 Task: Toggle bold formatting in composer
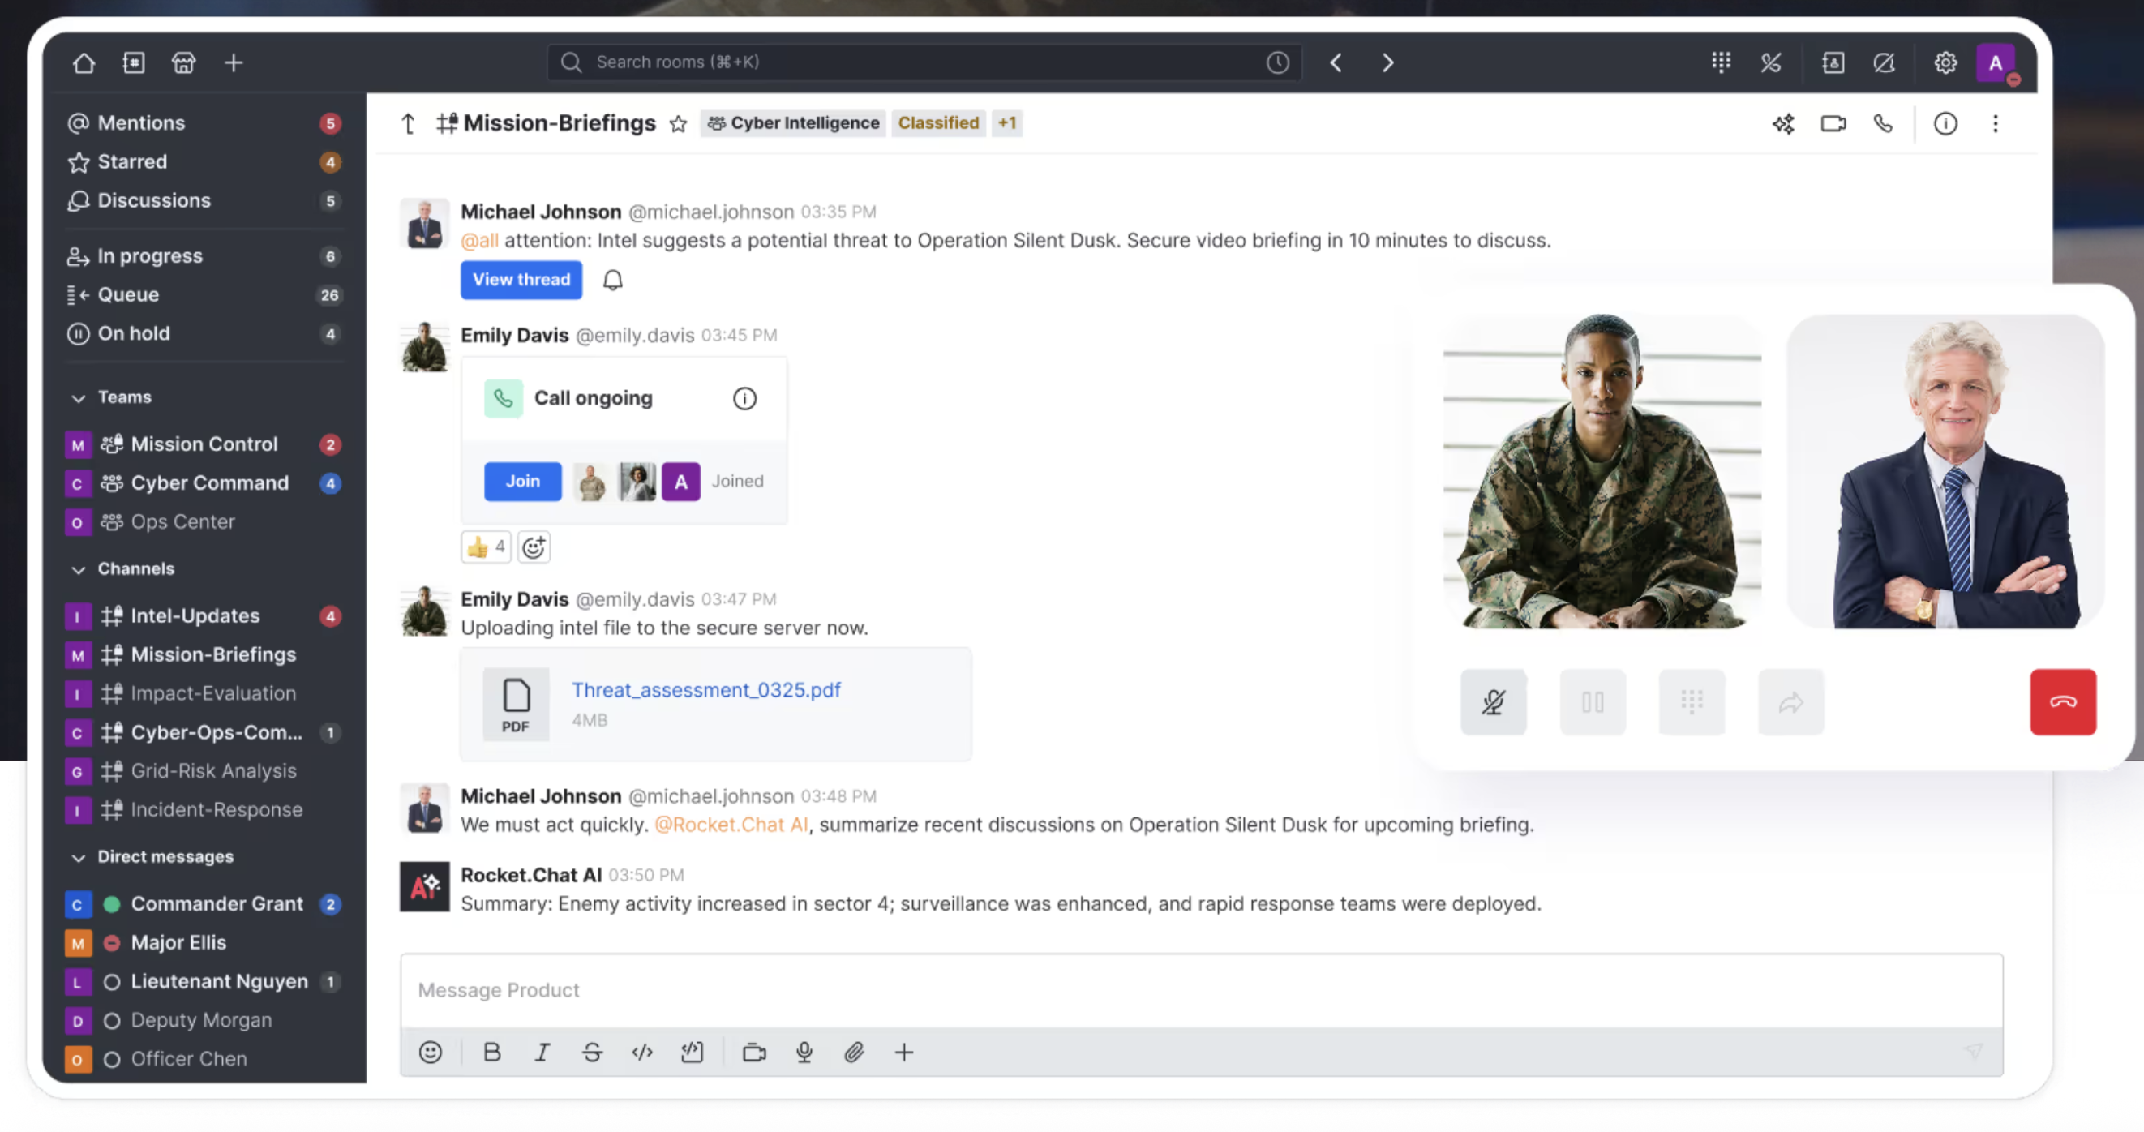tap(492, 1052)
